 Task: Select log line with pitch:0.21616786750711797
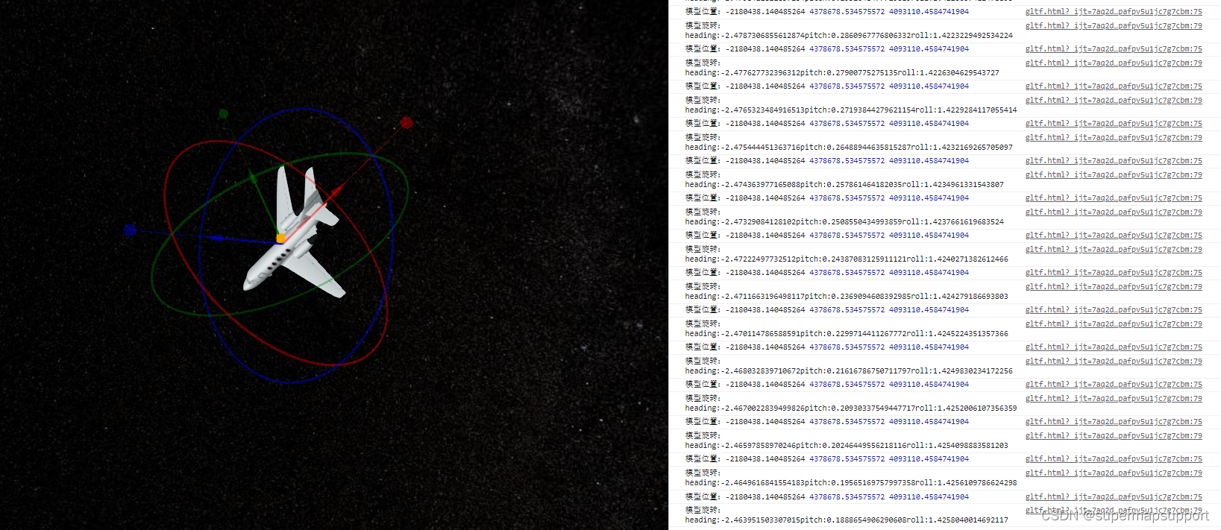click(x=849, y=370)
